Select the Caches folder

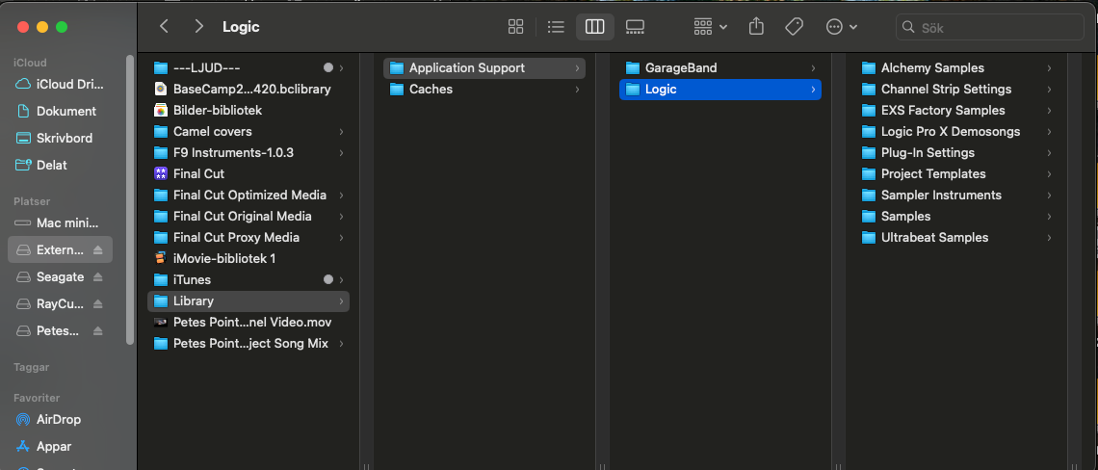[x=431, y=89]
